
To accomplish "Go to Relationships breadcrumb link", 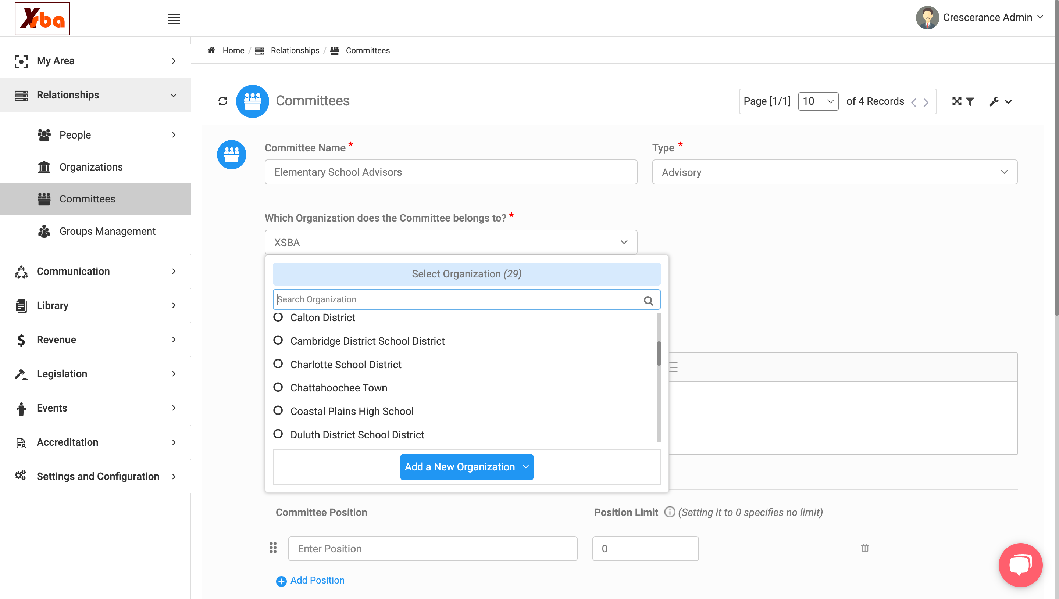I will pos(295,51).
